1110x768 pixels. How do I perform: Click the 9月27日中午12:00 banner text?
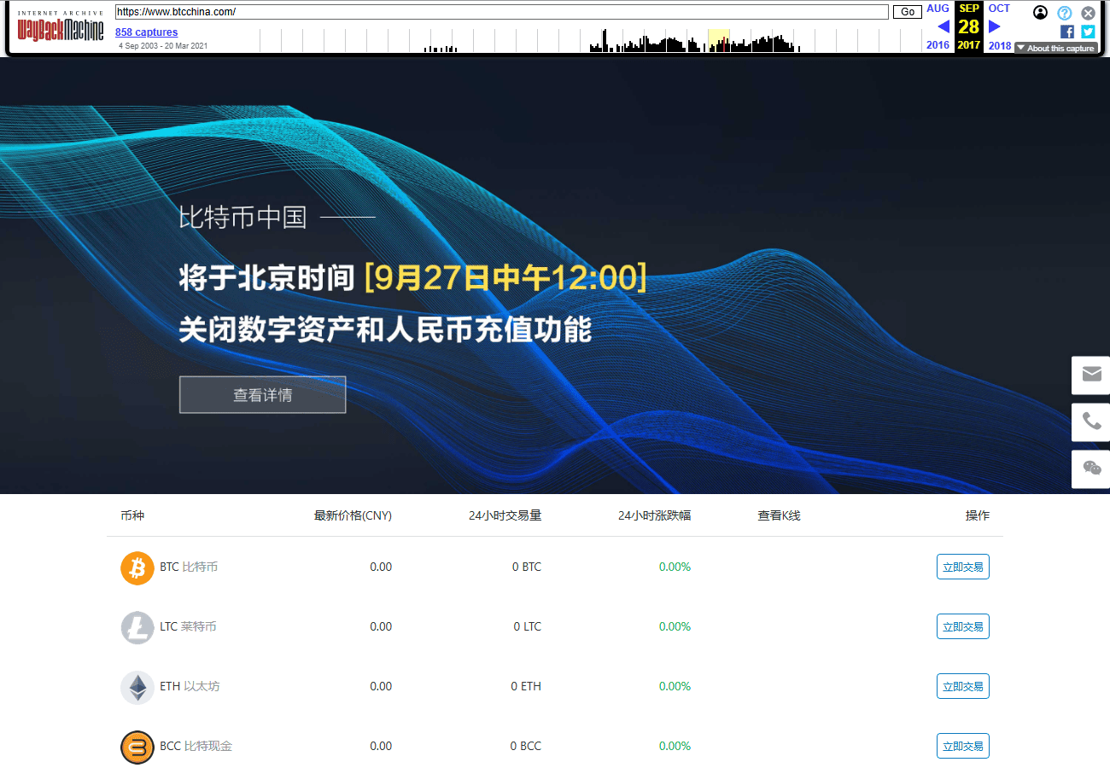[x=505, y=277]
